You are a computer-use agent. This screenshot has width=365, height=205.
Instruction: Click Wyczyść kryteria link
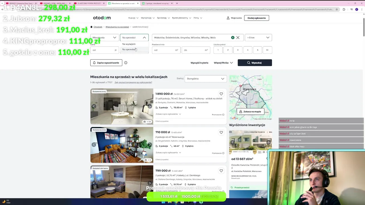tap(199, 63)
